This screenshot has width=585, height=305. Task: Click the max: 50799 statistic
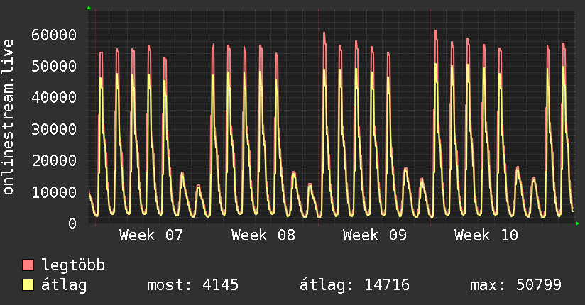click(x=515, y=285)
